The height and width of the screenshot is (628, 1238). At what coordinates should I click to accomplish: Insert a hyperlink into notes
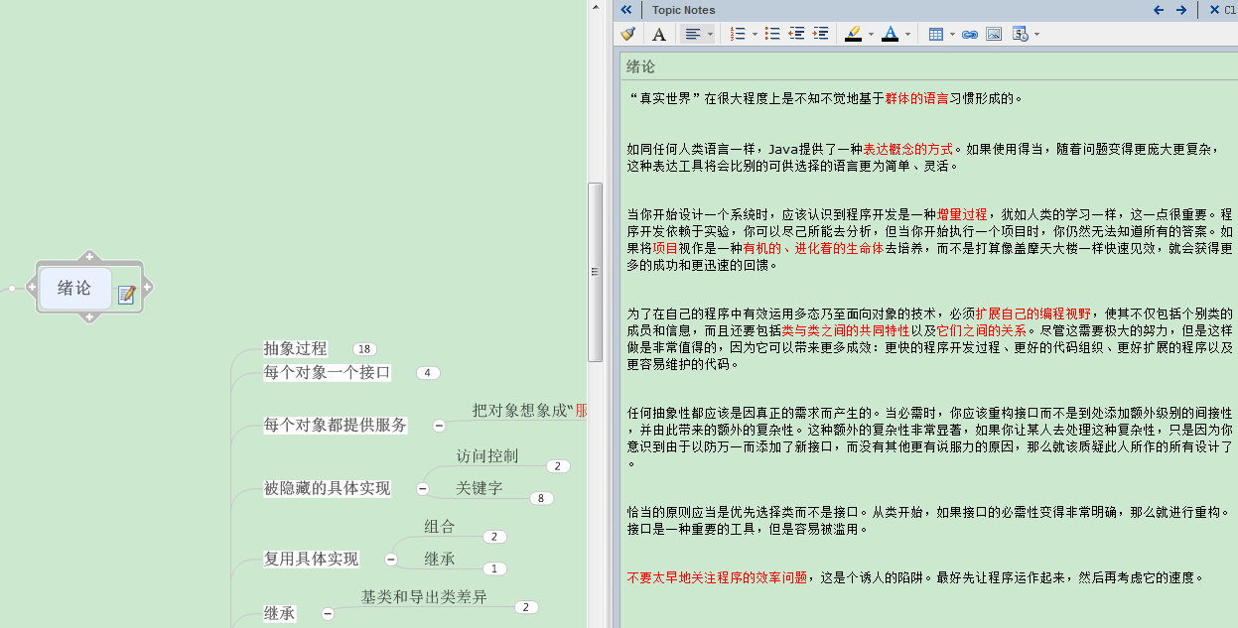pos(970,34)
